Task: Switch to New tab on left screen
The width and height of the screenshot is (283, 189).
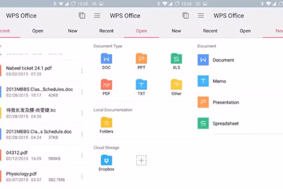Action: click(x=72, y=31)
